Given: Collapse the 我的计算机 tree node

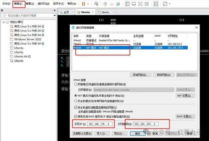Looking at the screenshot, I should (x=4, y=22).
